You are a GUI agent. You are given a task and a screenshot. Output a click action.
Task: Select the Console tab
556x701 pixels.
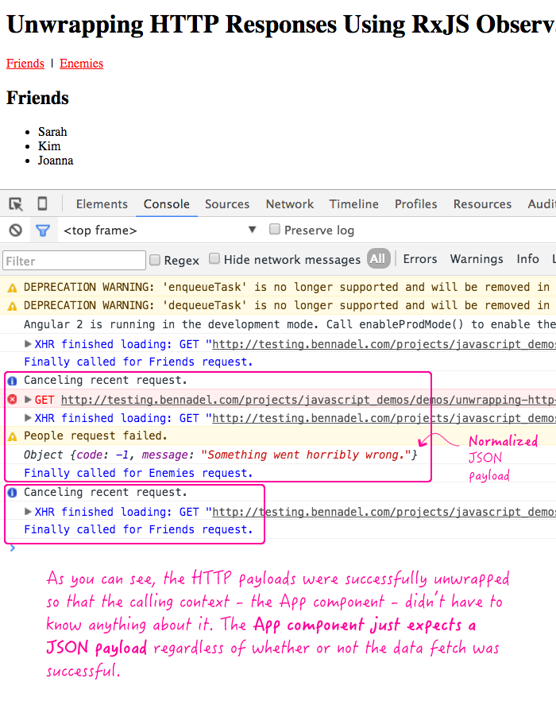click(x=167, y=203)
